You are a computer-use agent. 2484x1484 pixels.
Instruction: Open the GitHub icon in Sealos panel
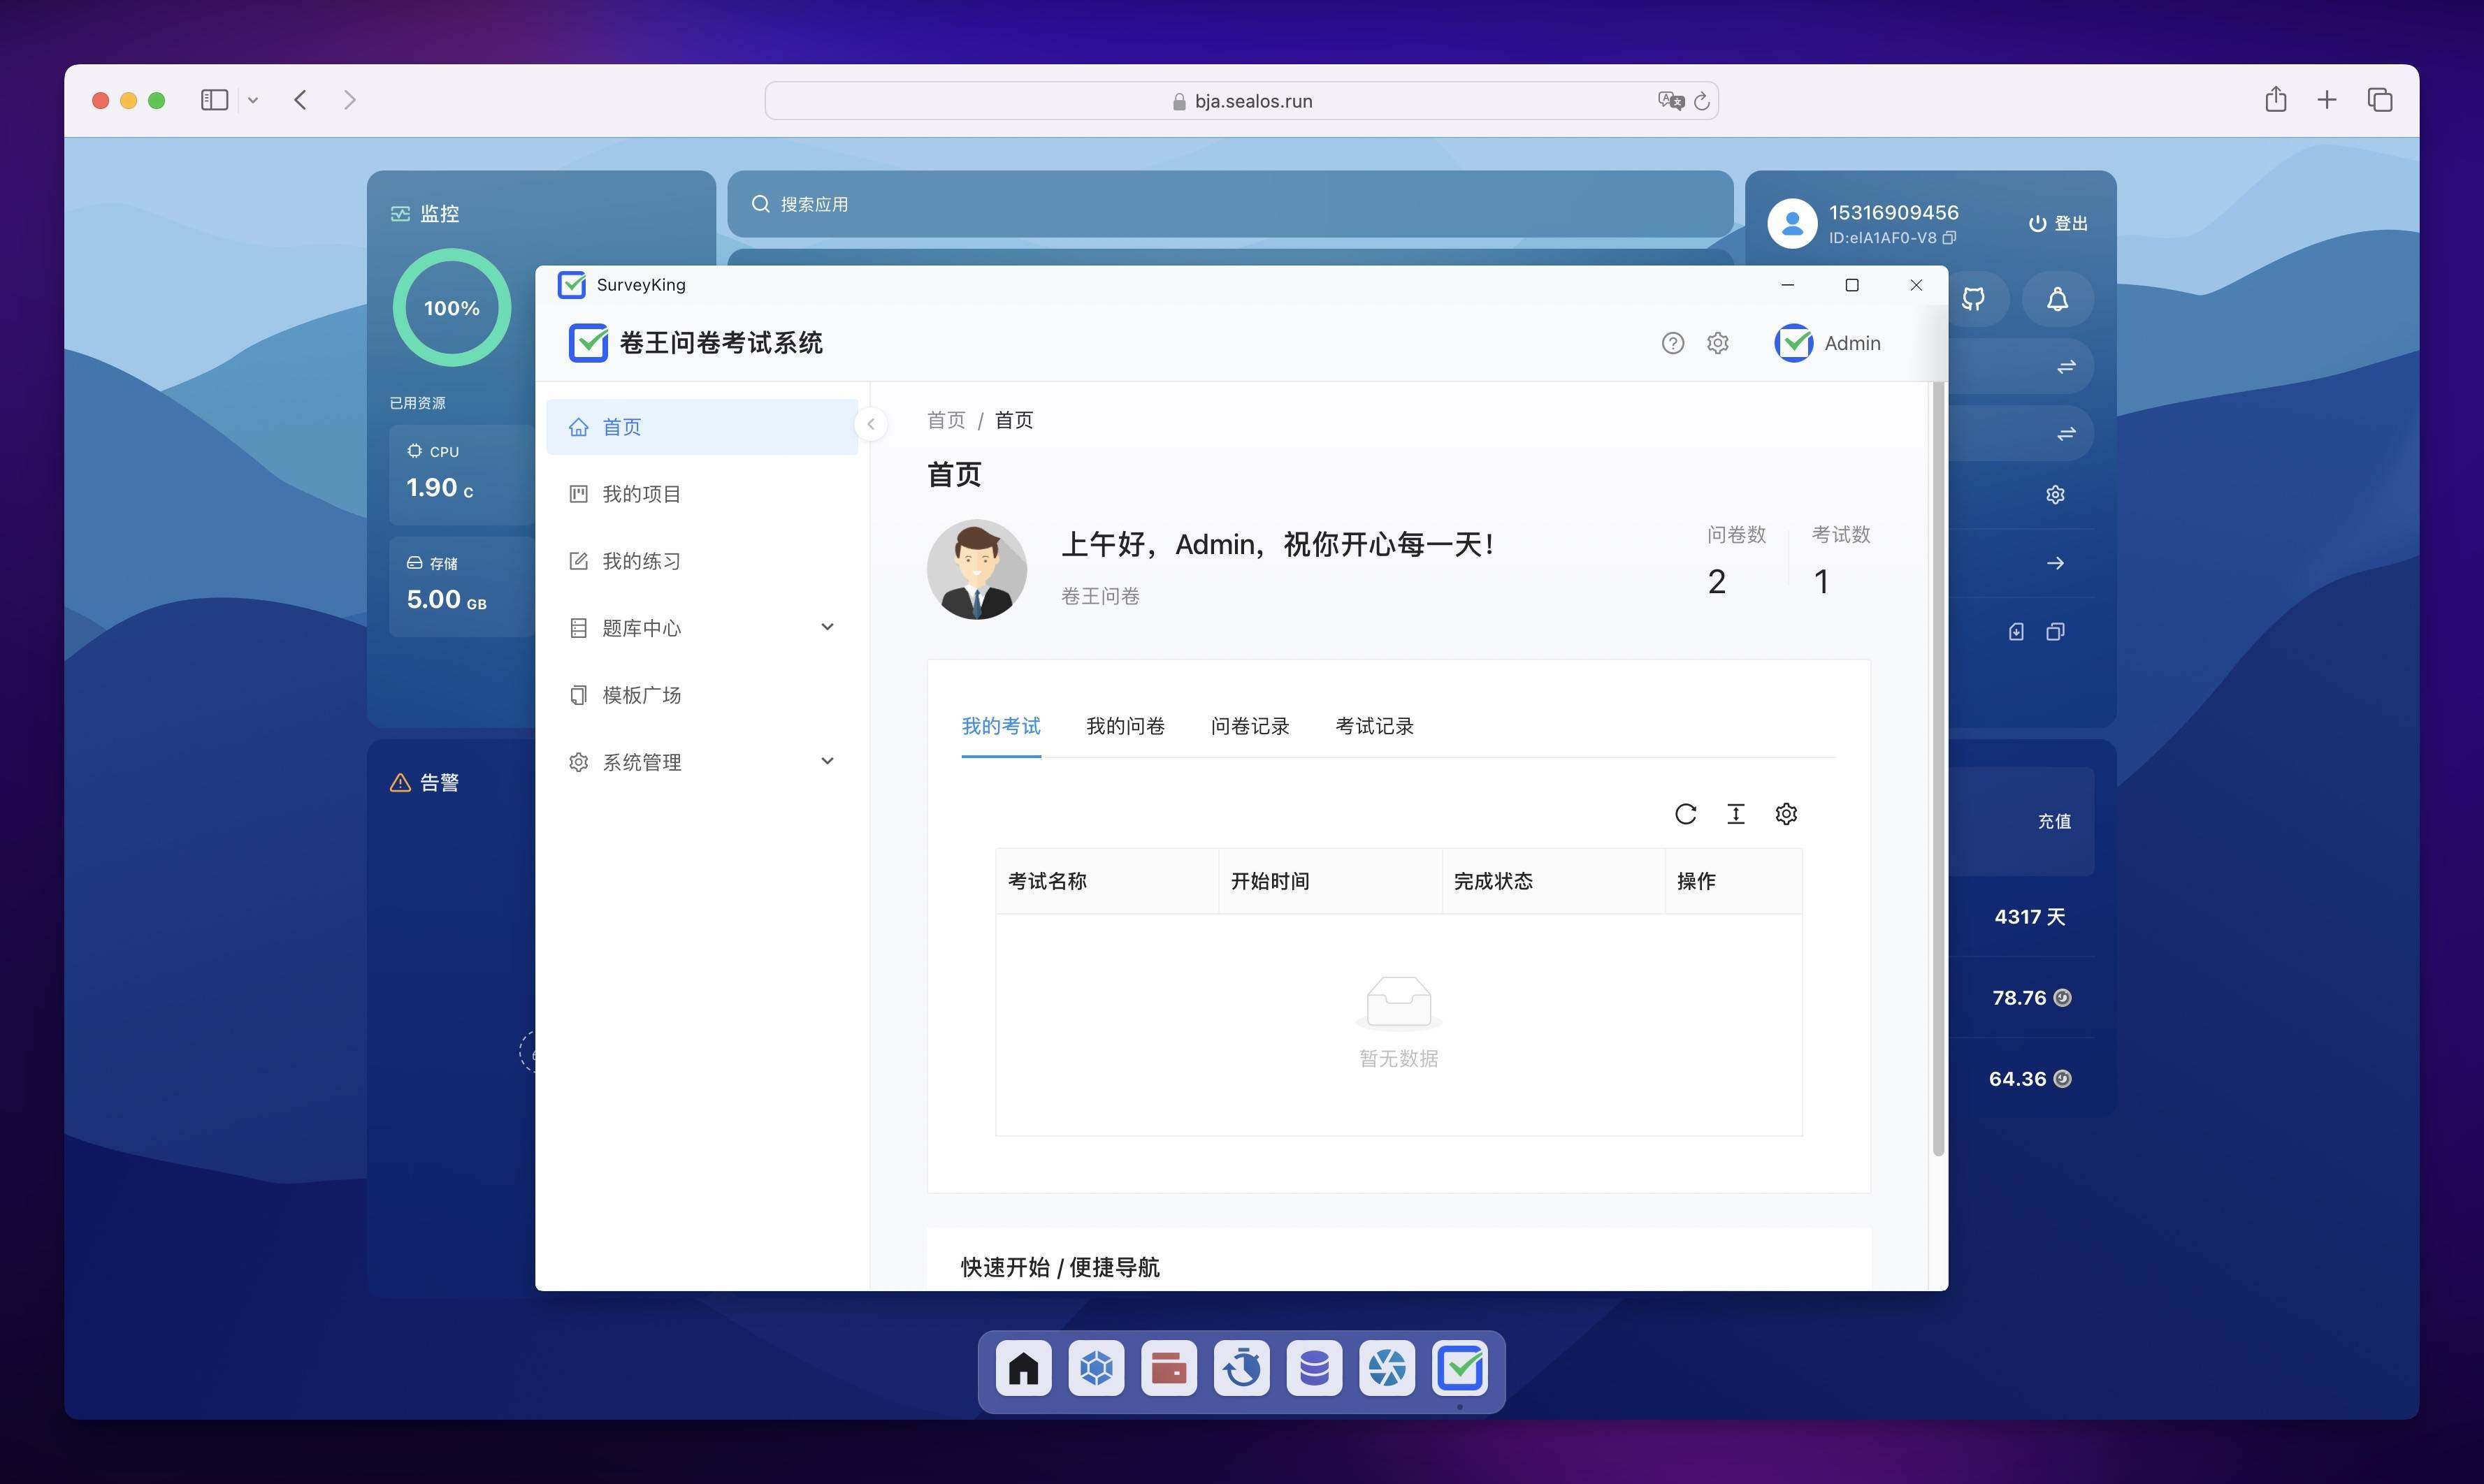tap(1973, 299)
